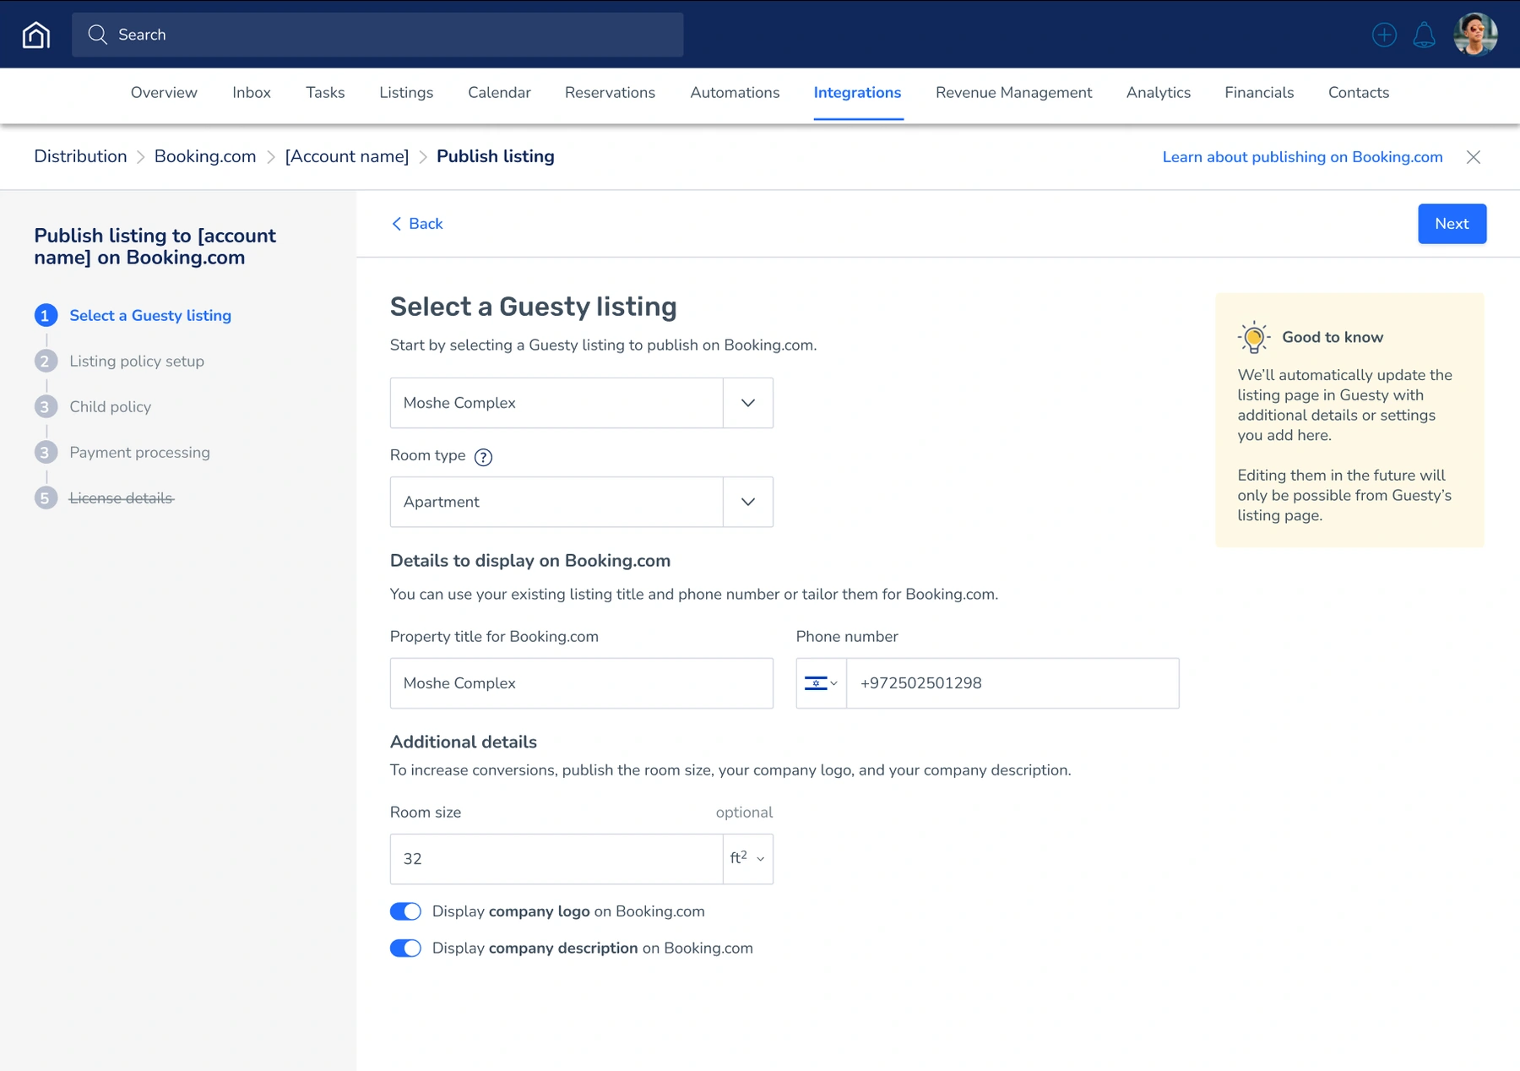Open the user profile avatar
Viewport: 1520px width, 1071px height.
click(1475, 35)
